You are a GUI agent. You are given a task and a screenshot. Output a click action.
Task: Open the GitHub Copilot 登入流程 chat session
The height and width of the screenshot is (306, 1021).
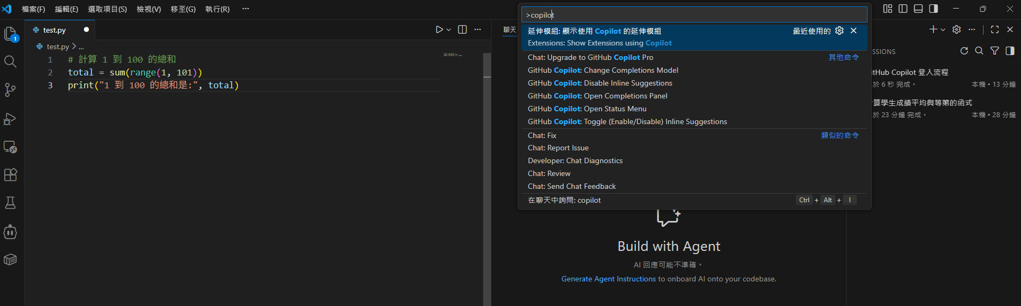(x=910, y=72)
